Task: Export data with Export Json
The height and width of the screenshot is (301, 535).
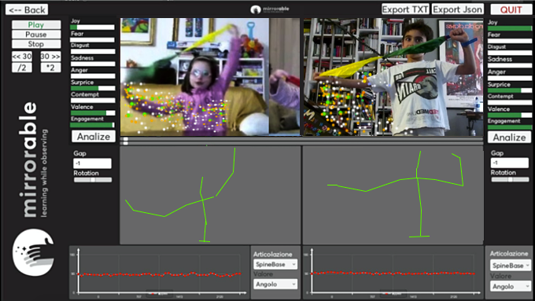Action: [x=458, y=9]
